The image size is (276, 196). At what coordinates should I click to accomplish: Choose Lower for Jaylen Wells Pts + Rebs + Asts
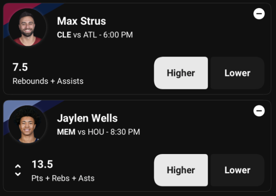point(237,170)
